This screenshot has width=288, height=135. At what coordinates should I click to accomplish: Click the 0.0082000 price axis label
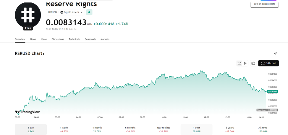(x=273, y=106)
